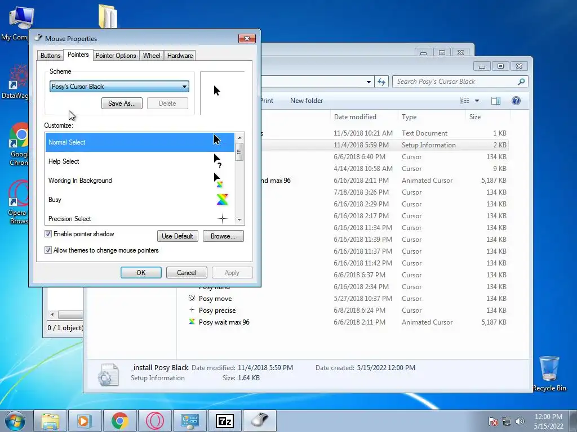Click the Posy wait max 96 file icon
Image resolution: width=577 pixels, height=432 pixels.
pos(192,321)
